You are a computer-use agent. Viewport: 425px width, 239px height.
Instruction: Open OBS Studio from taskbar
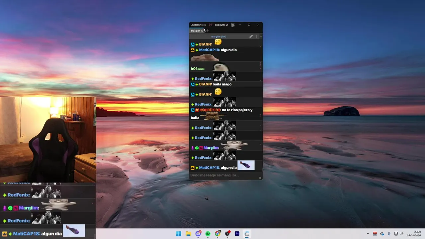[227, 234]
